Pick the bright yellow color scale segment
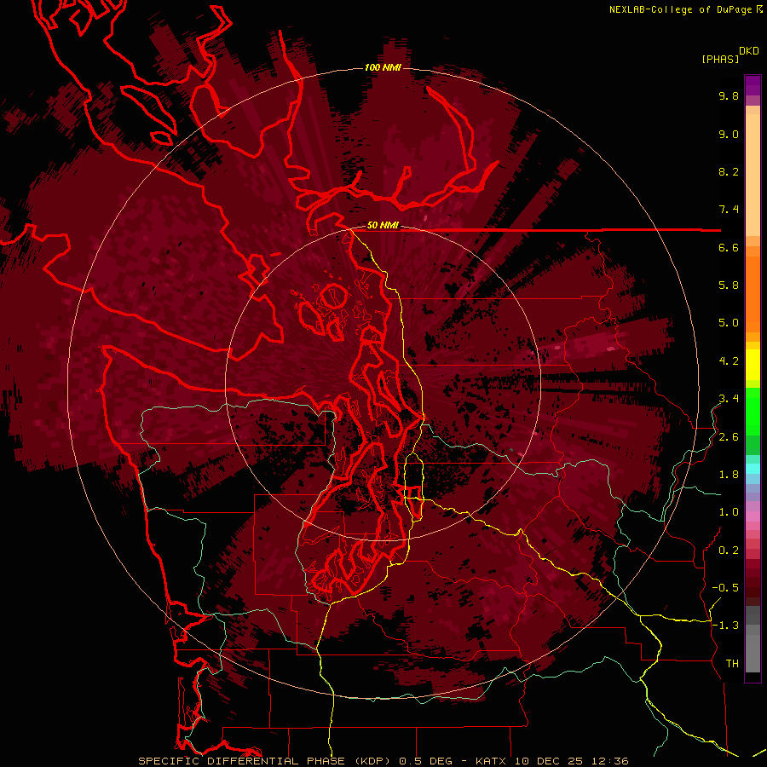Screen dimensions: 767x767 (753, 365)
